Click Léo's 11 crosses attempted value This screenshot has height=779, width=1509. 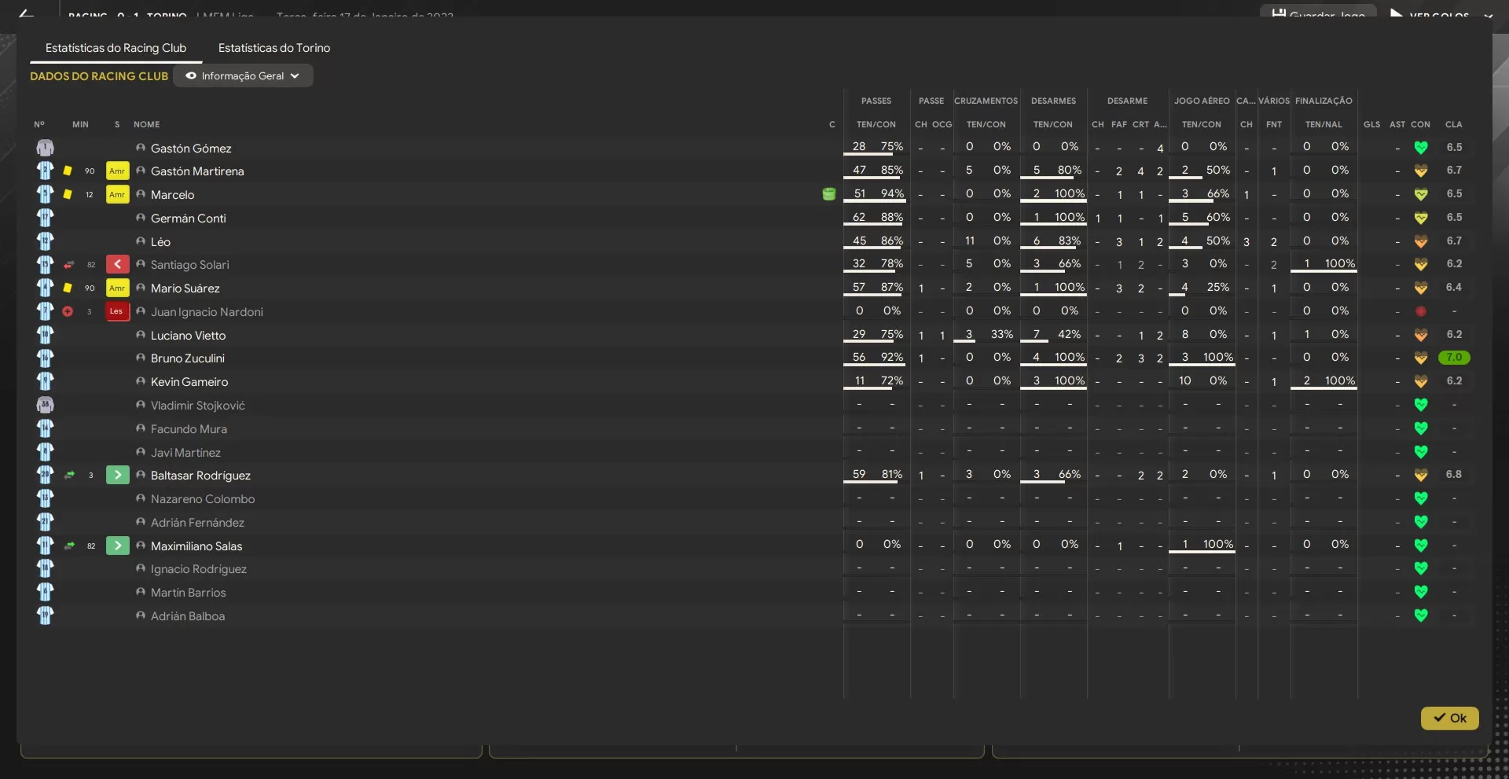pos(969,241)
